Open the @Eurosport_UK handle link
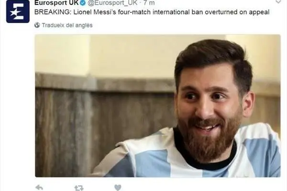Screen dimensions: 287x191 [112, 3]
